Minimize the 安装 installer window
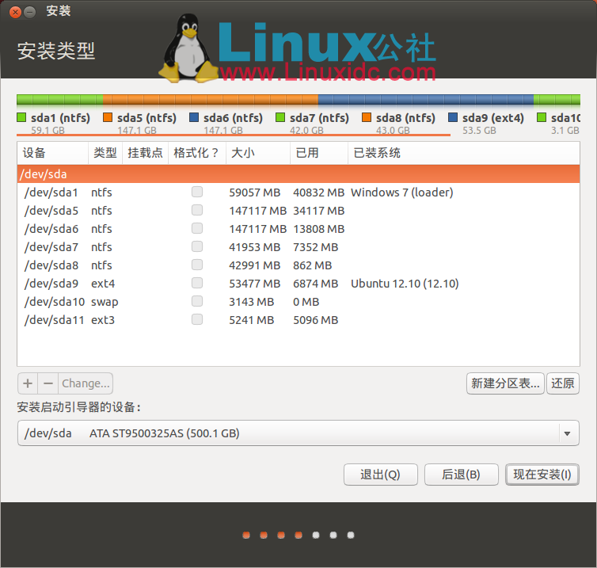597x568 pixels. click(x=30, y=12)
